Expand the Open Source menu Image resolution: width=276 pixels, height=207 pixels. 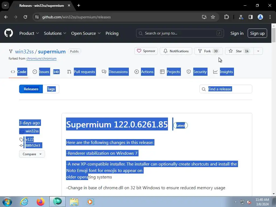[86, 33]
